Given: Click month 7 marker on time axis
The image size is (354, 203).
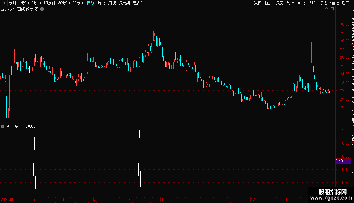Looking at the screenshot, I should (x=95, y=200).
